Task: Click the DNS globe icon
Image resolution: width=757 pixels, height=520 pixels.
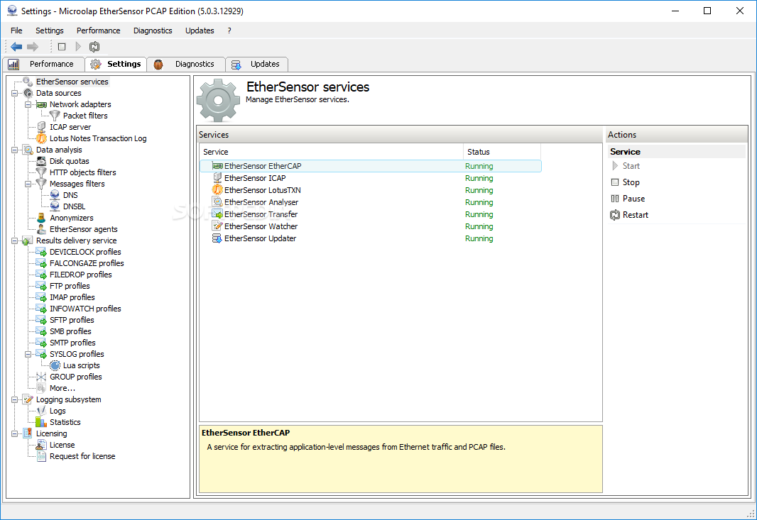Action: 55,195
